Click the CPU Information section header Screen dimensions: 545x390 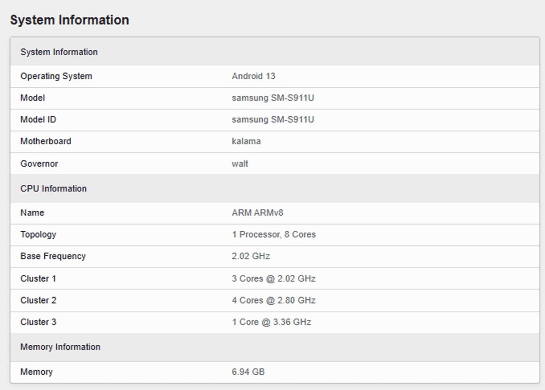pyautogui.click(x=53, y=189)
